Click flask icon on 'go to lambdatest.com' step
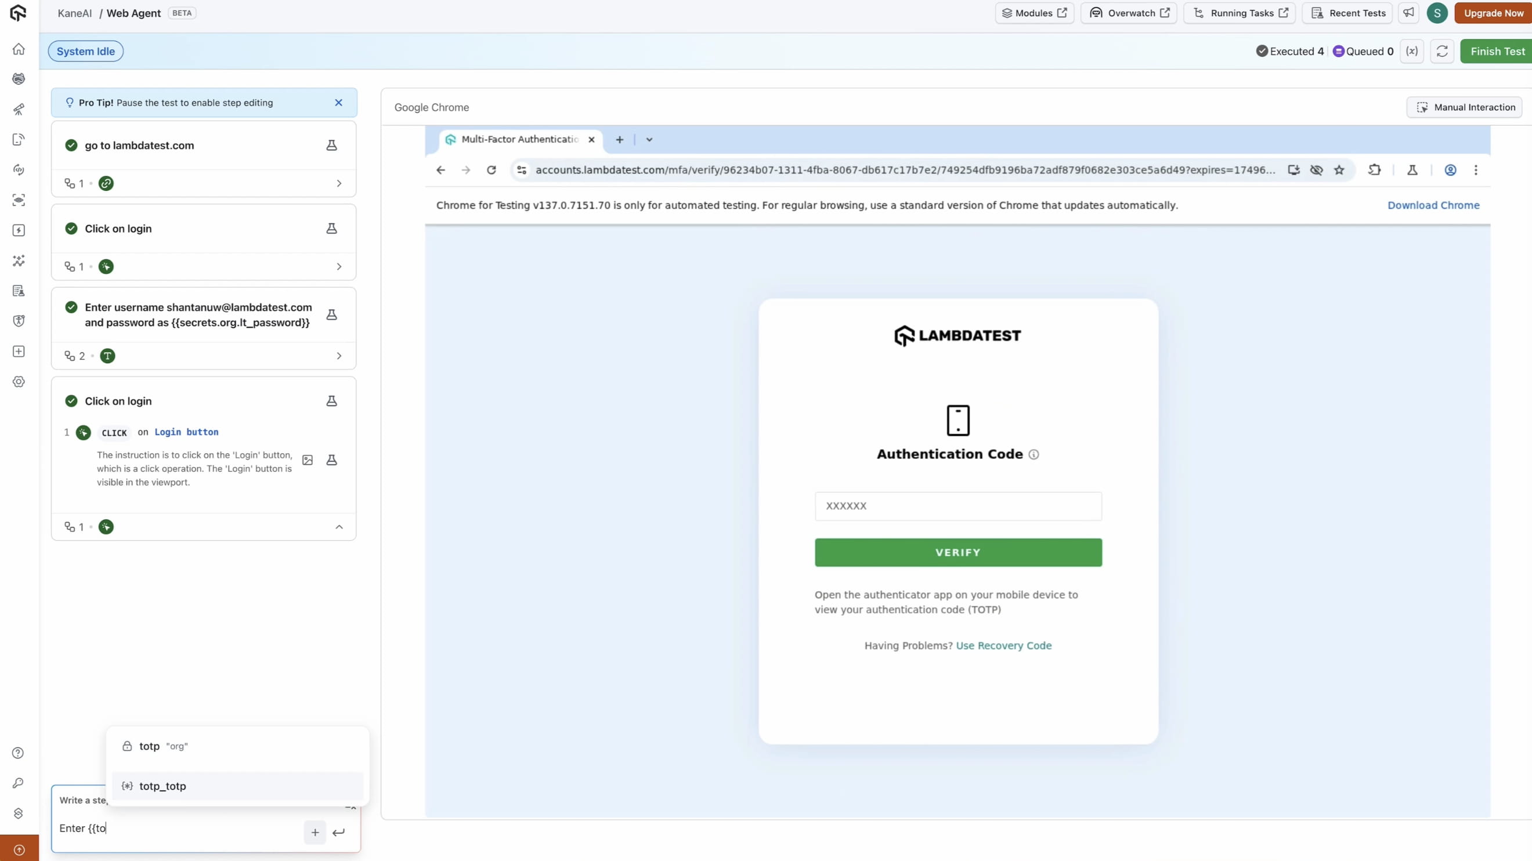Viewport: 1532px width, 861px height. tap(331, 145)
